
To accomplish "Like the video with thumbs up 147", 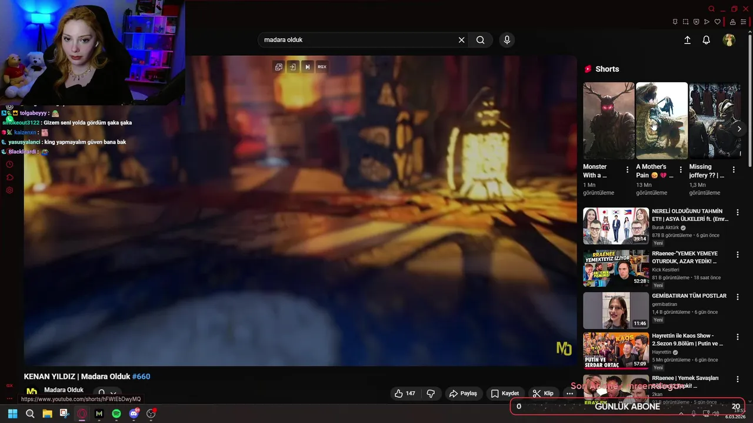I will [x=405, y=393].
